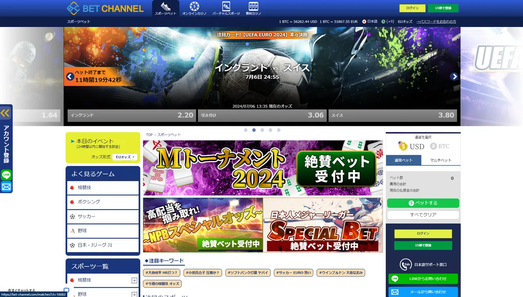Open the Mトーナメント 2024 banner
This screenshot has height=297, width=523.
pyautogui.click(x=263, y=168)
